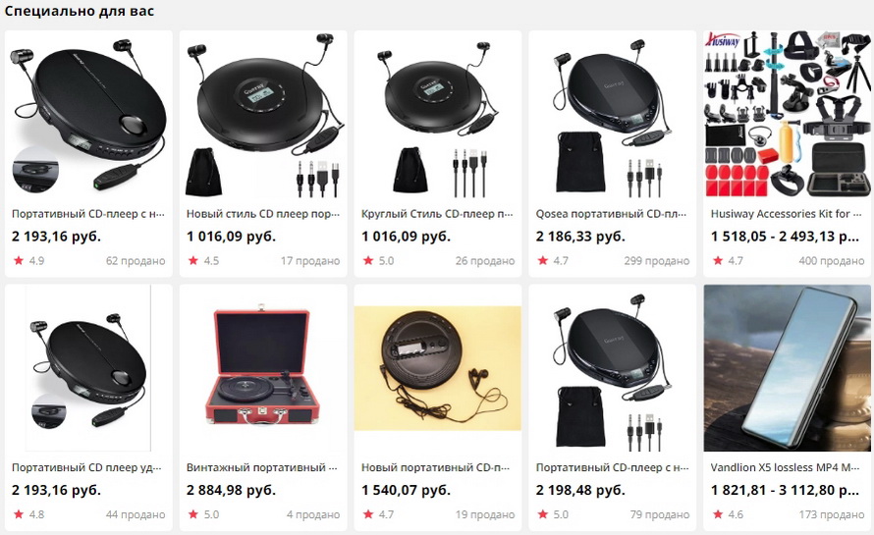
Task: Click the price 1 540,07 руб.
Action: 406,491
